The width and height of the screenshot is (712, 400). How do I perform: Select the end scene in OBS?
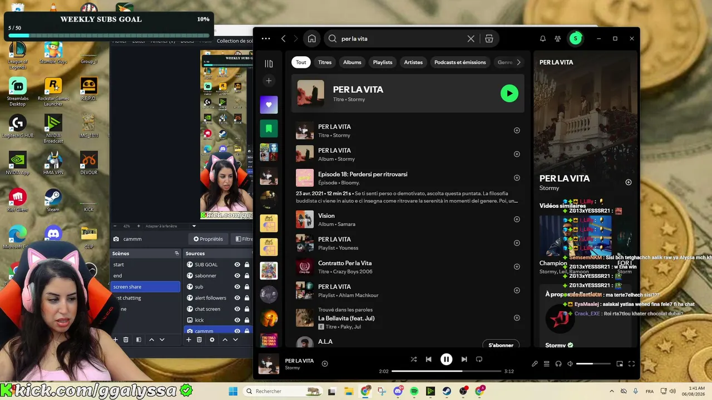[x=146, y=276]
